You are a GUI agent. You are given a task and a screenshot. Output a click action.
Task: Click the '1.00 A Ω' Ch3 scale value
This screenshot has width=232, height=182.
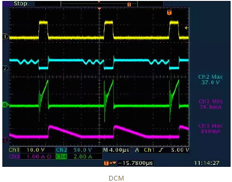coord(39,156)
